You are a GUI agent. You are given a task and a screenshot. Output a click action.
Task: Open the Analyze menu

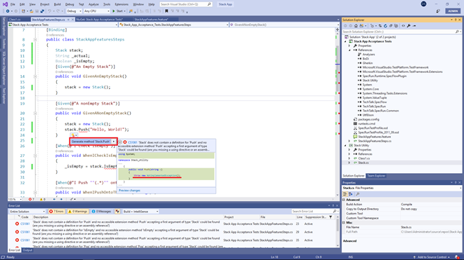pyautogui.click(x=94, y=4)
